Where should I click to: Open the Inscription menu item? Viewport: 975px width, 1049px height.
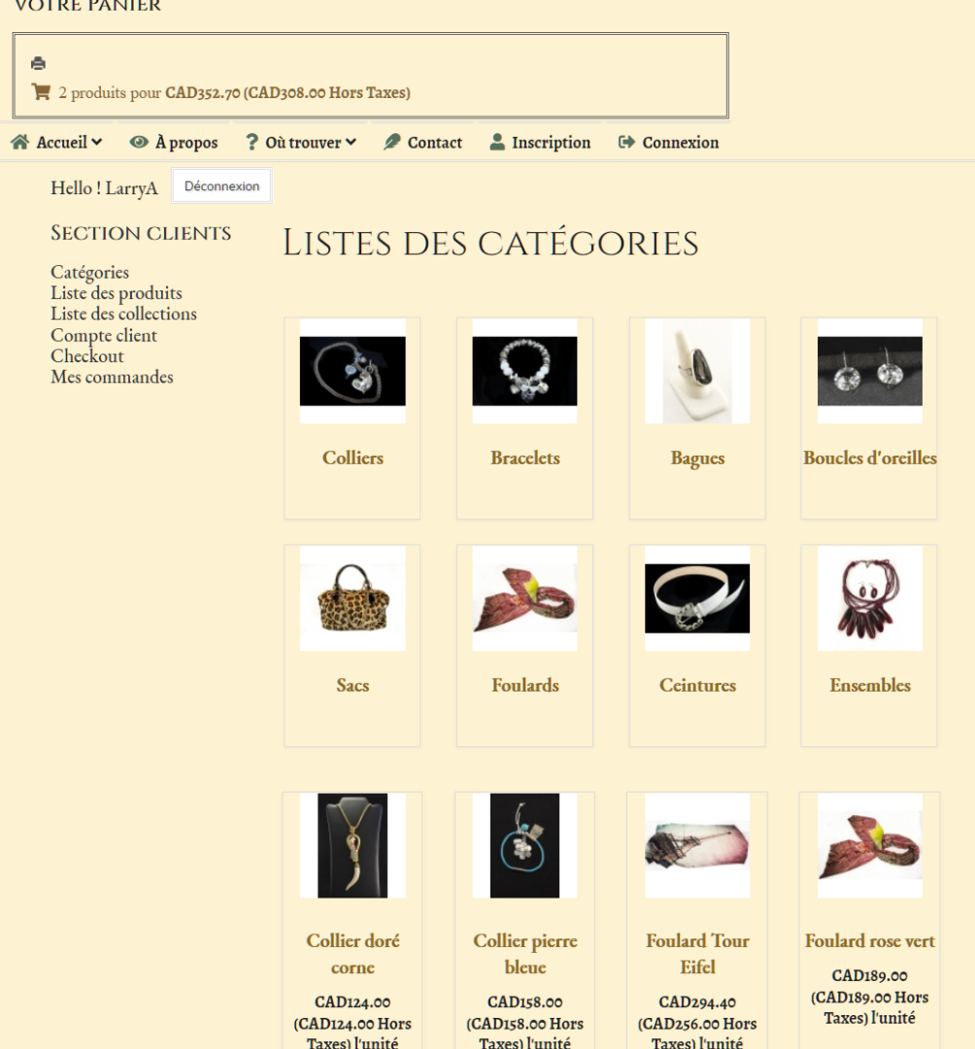551,143
